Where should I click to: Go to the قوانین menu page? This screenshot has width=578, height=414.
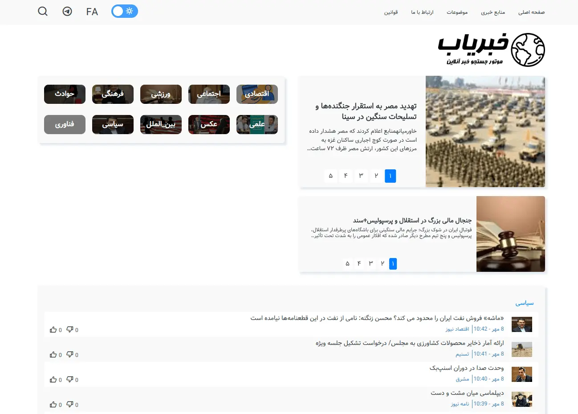tap(391, 12)
